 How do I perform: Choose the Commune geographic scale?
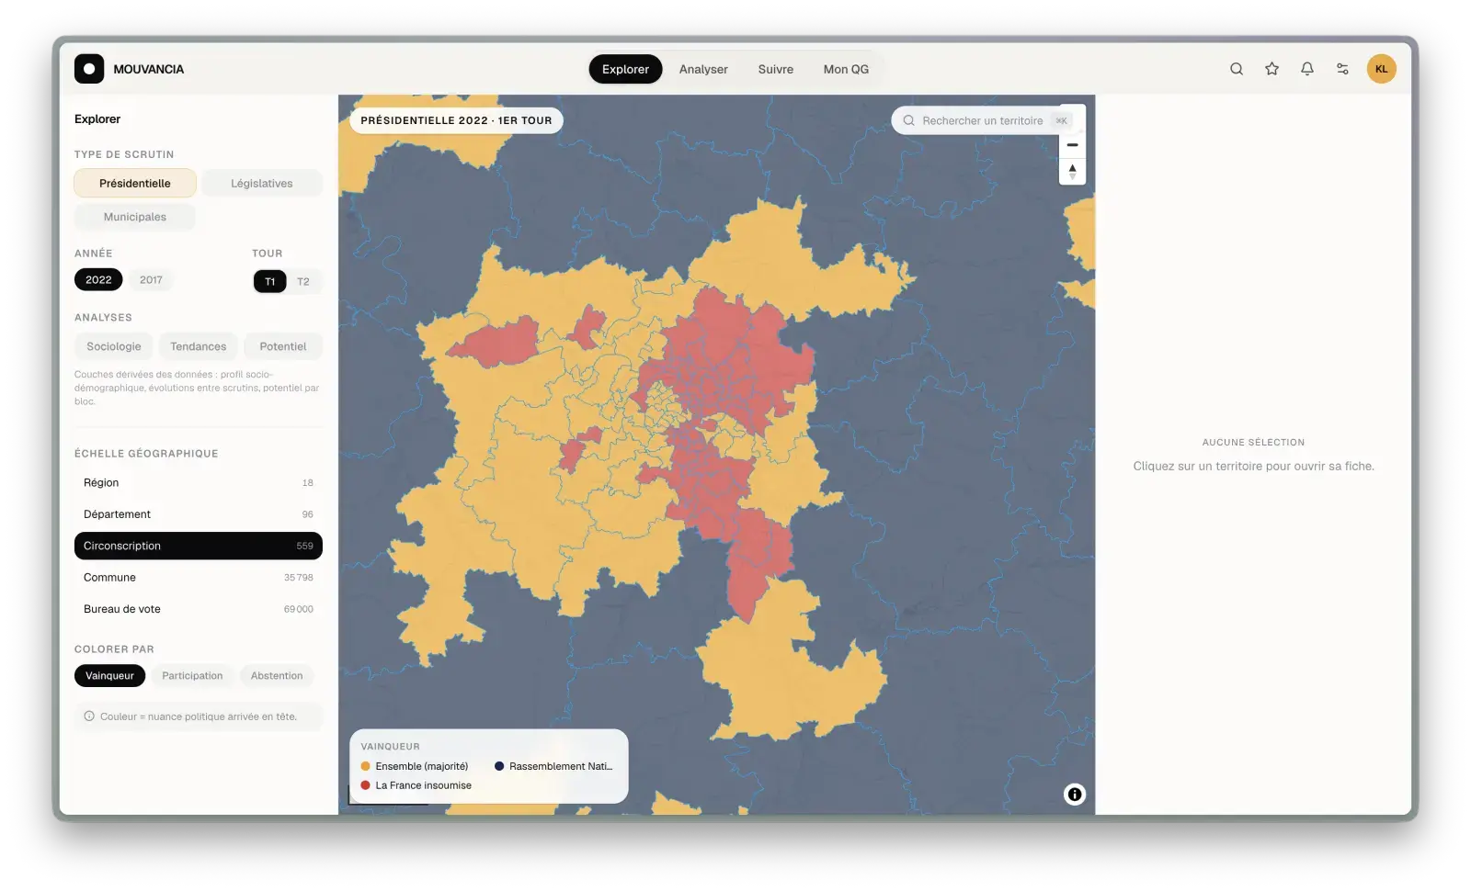coord(198,578)
